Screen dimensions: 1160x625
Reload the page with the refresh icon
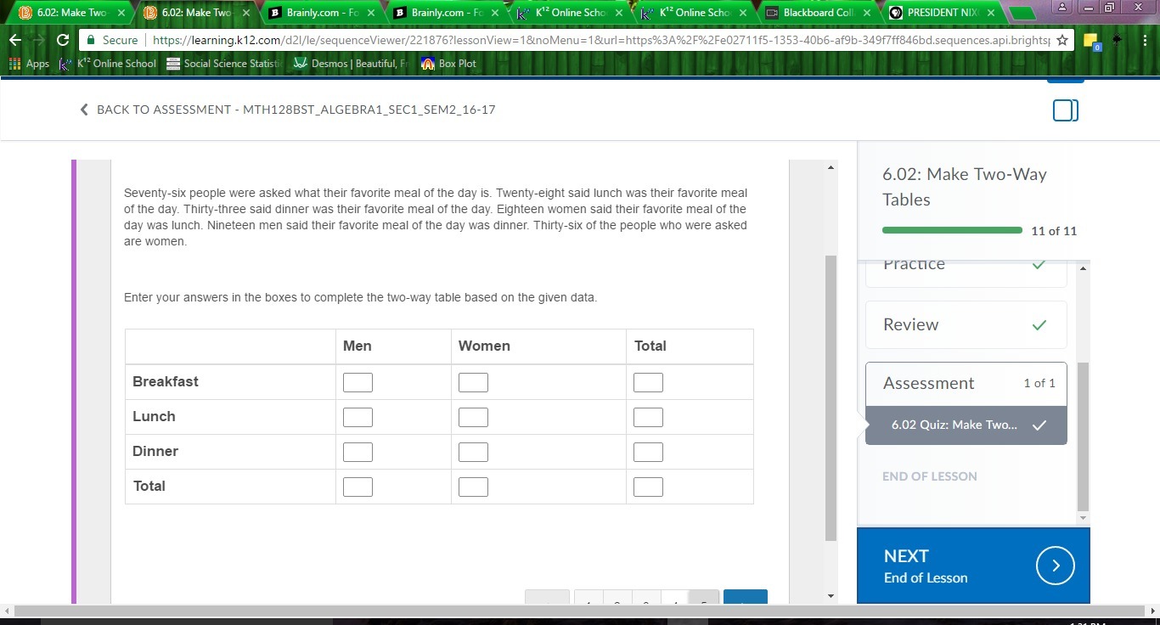pos(62,40)
